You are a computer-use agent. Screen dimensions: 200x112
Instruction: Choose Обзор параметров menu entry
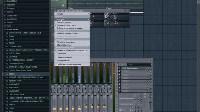click(72, 45)
